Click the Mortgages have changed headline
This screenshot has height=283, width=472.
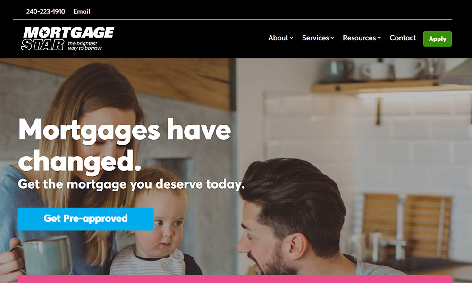[124, 146]
